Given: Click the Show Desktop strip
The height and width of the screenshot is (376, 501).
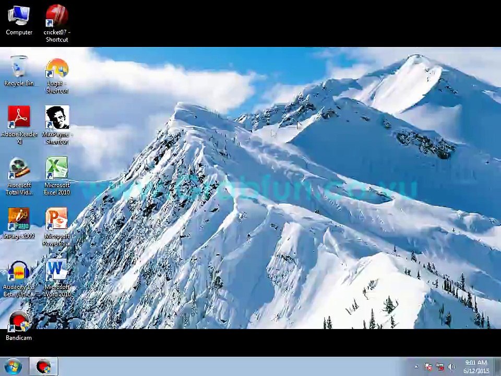Looking at the screenshot, I should [x=497, y=367].
